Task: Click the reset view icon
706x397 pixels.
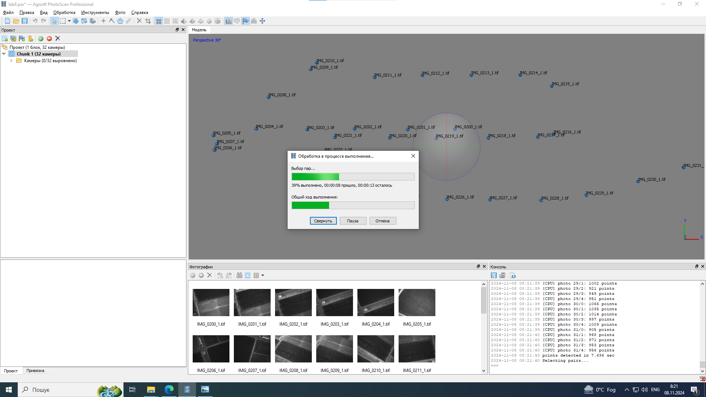Action: pos(262,21)
